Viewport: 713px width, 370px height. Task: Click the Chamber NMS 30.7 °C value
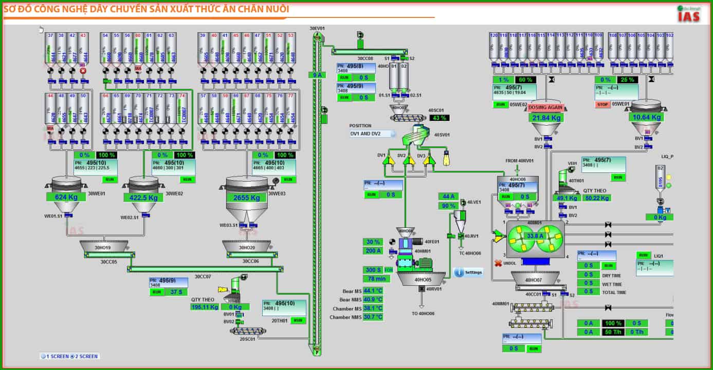pyautogui.click(x=373, y=317)
